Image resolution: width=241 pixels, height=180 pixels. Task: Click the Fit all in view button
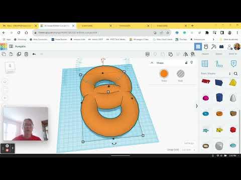[5, 90]
